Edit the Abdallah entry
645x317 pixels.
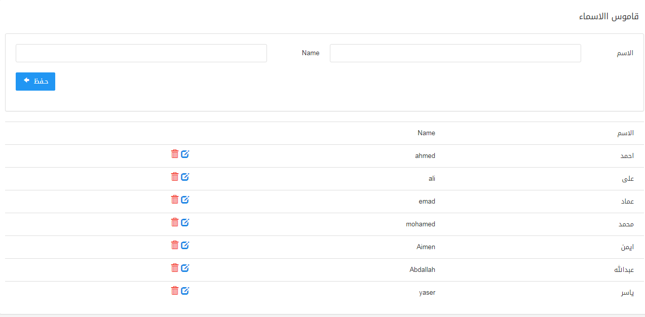(185, 268)
